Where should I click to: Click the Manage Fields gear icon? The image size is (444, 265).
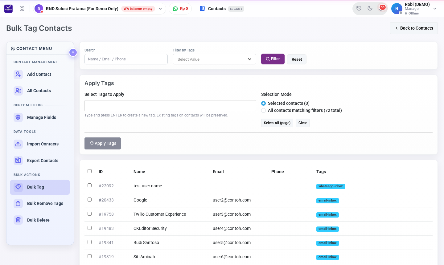click(18, 117)
